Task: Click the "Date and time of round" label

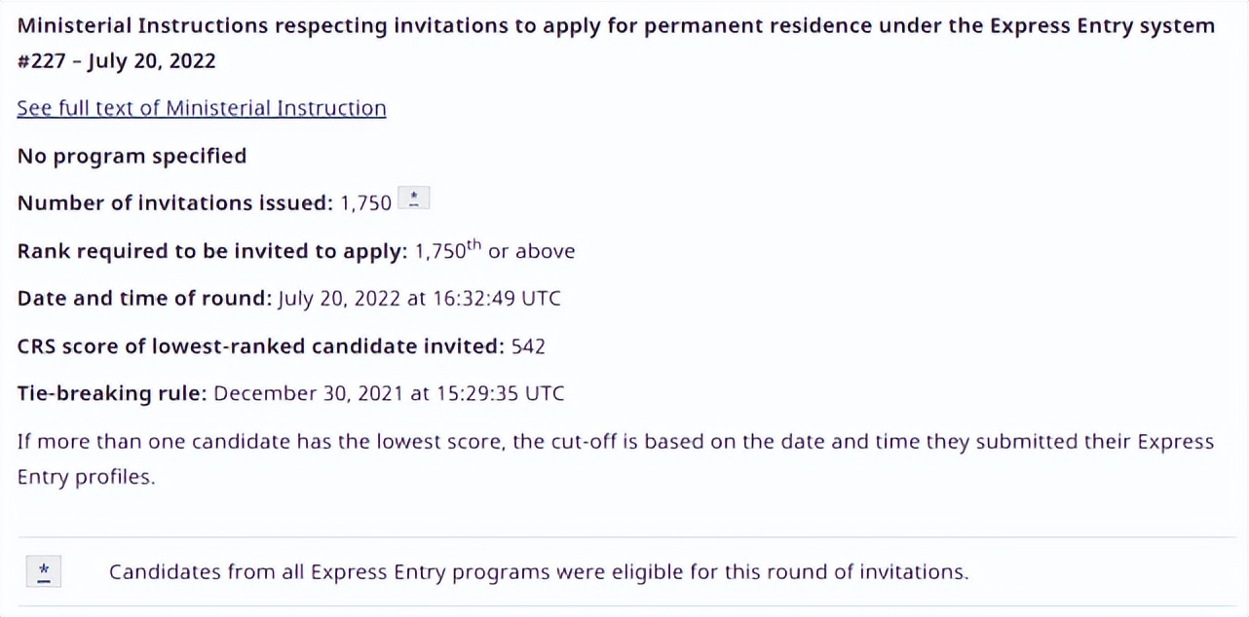Action: point(144,298)
